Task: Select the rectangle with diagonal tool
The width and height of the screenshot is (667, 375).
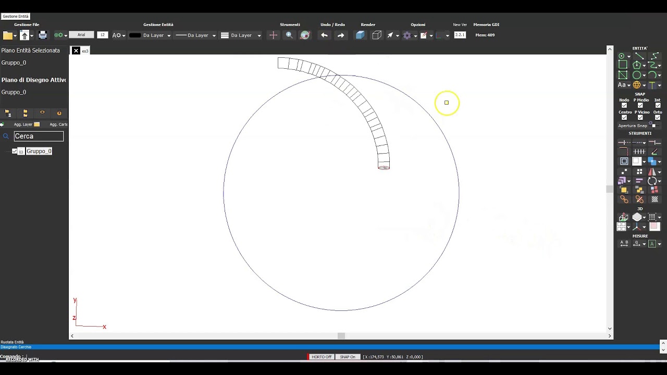Action: (x=623, y=75)
